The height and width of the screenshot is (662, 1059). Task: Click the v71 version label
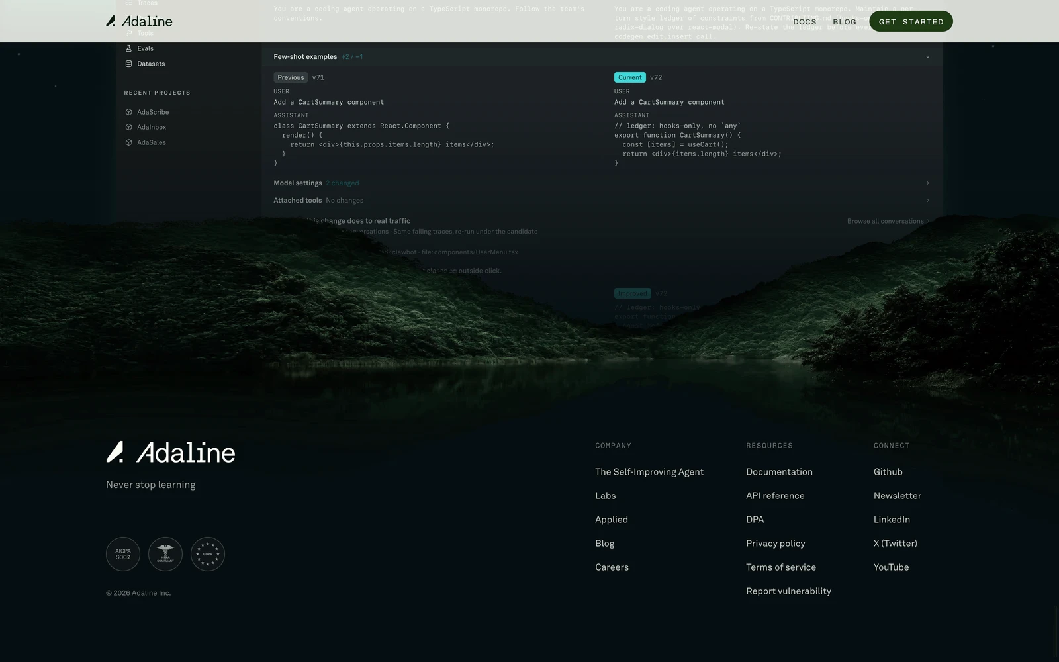click(x=318, y=77)
